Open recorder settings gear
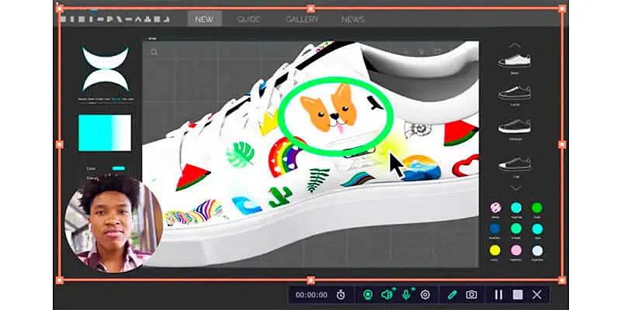The width and height of the screenshot is (621, 310). 425,294
